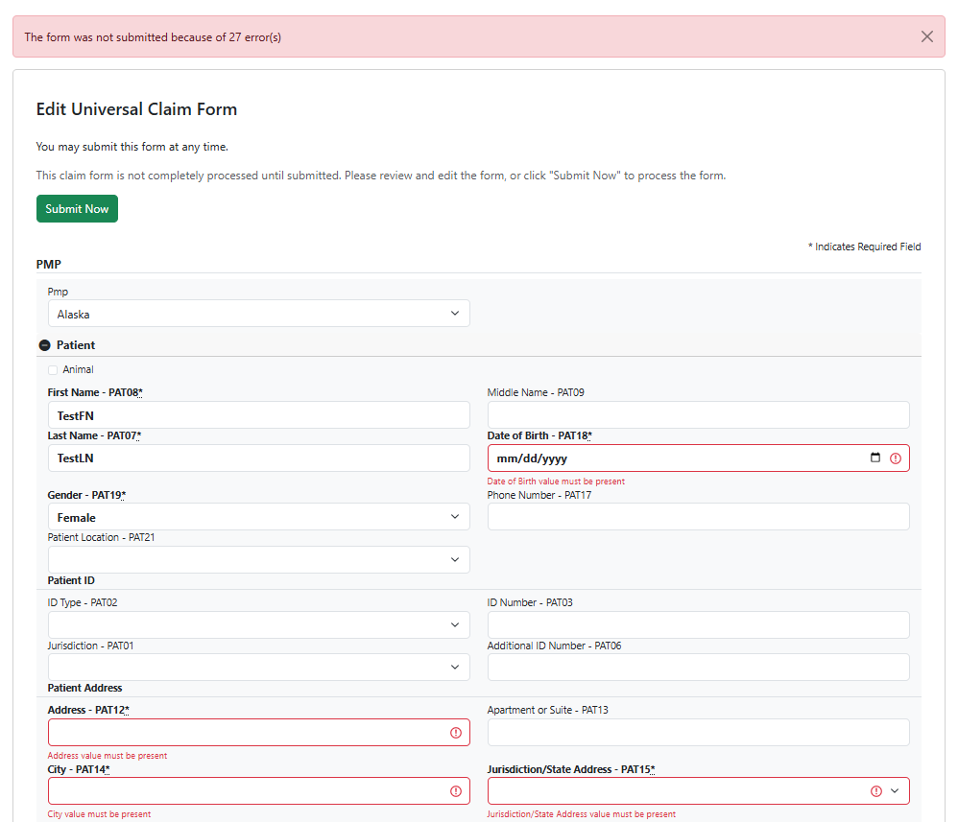Image resolution: width=958 pixels, height=822 pixels.
Task: Open the Pmp dropdown showing Alaska
Action: 259,314
